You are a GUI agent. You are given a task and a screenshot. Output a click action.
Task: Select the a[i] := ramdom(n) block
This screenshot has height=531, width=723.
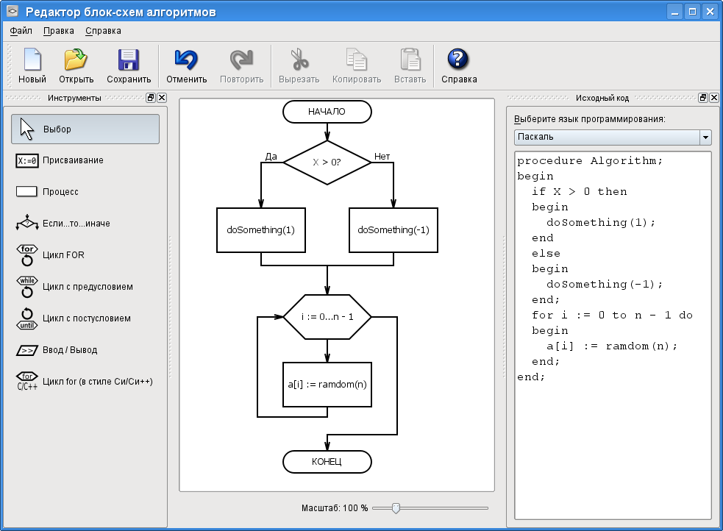click(327, 385)
